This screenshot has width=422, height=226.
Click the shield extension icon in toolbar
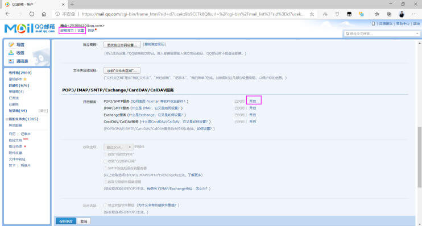337,14
